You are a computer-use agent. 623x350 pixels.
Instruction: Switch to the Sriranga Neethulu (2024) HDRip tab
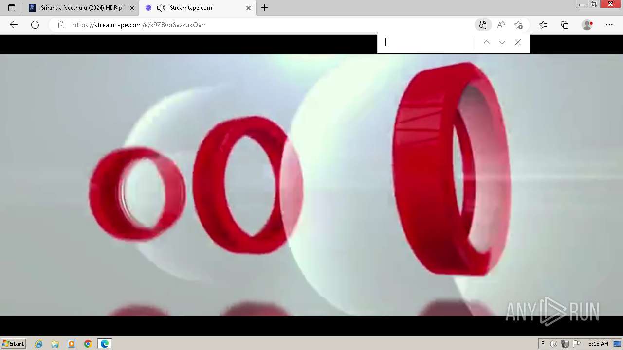point(81,8)
